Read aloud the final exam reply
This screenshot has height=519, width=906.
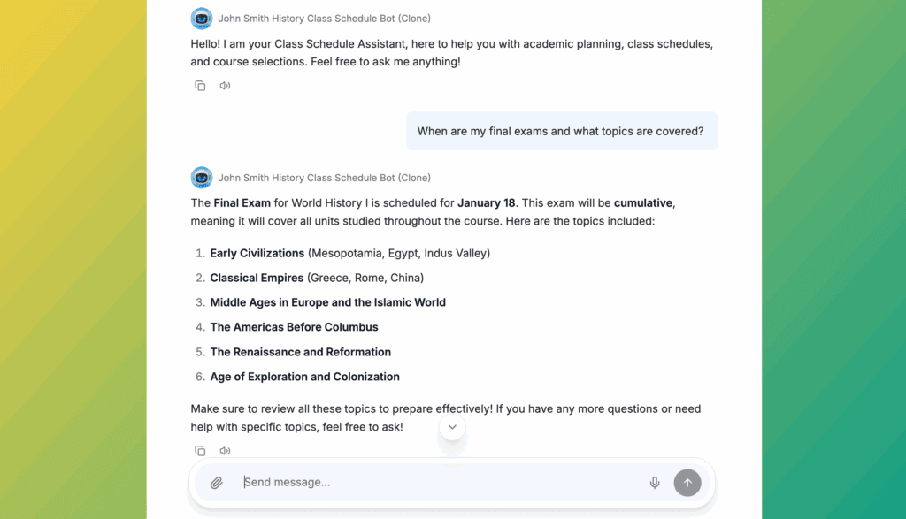[x=225, y=451]
